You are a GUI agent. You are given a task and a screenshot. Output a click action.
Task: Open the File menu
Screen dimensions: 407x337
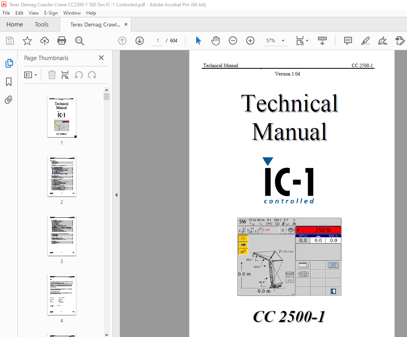[6, 13]
